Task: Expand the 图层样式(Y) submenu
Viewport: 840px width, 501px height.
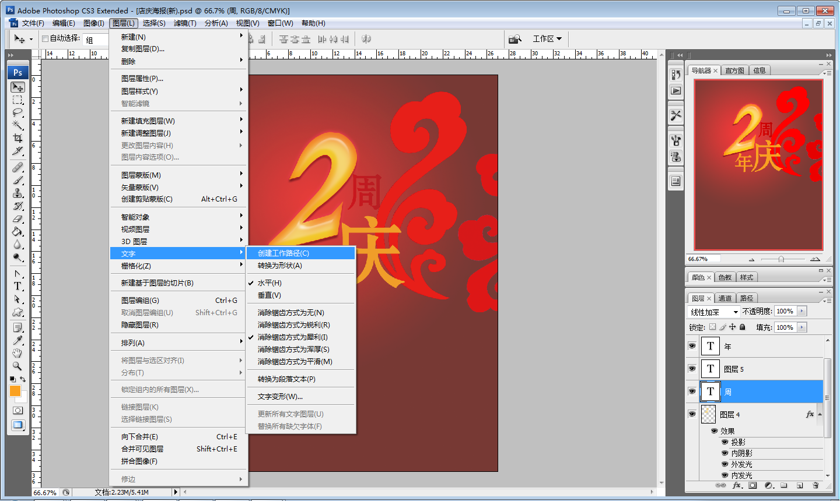Action: tap(178, 91)
